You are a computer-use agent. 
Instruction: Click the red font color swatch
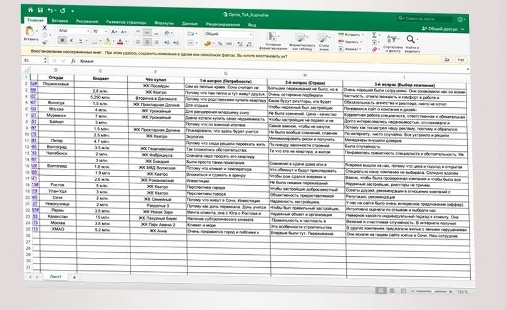click(x=120, y=41)
